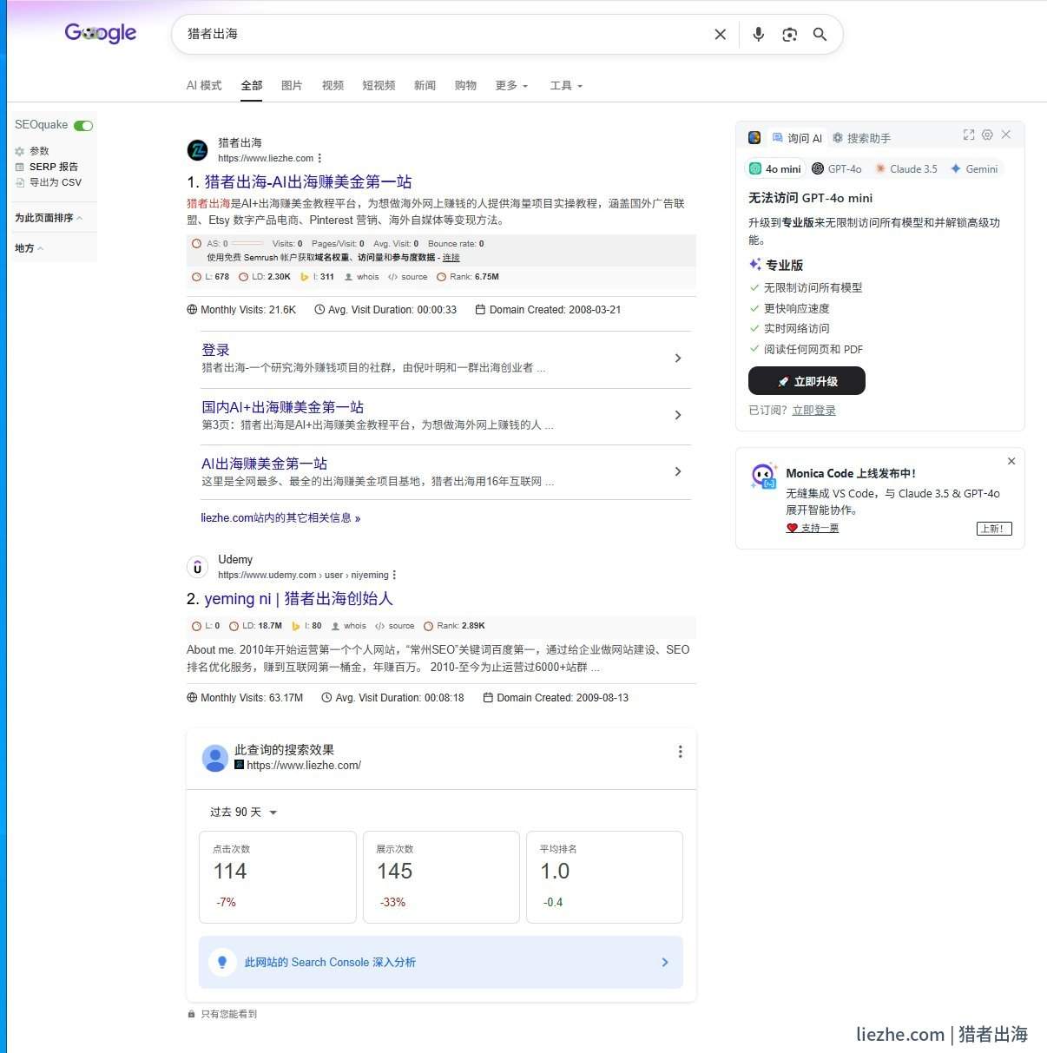The image size is (1047, 1053).
Task: Open the 工具 dropdown
Action: 566,85
